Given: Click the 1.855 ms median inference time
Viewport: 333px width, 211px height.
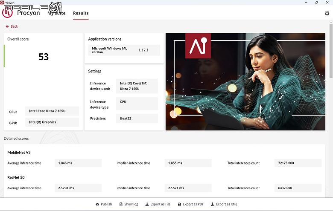Looking at the screenshot, I should coord(188,163).
